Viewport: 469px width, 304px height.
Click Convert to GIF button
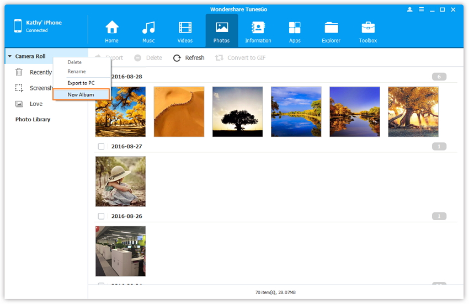click(241, 58)
